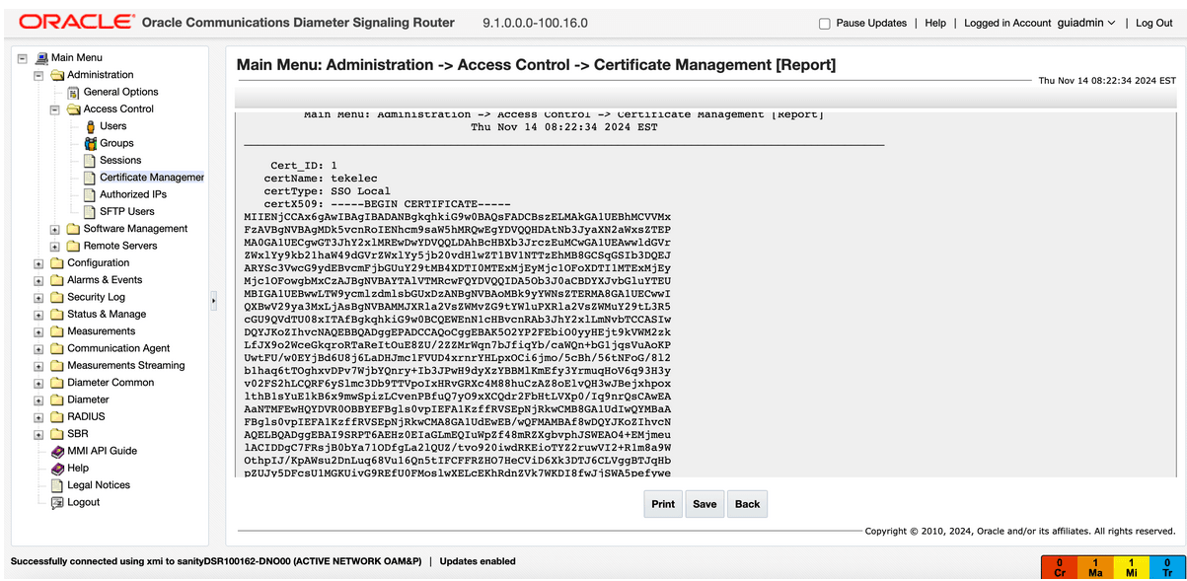
Task: Click the Back button
Action: pos(747,504)
